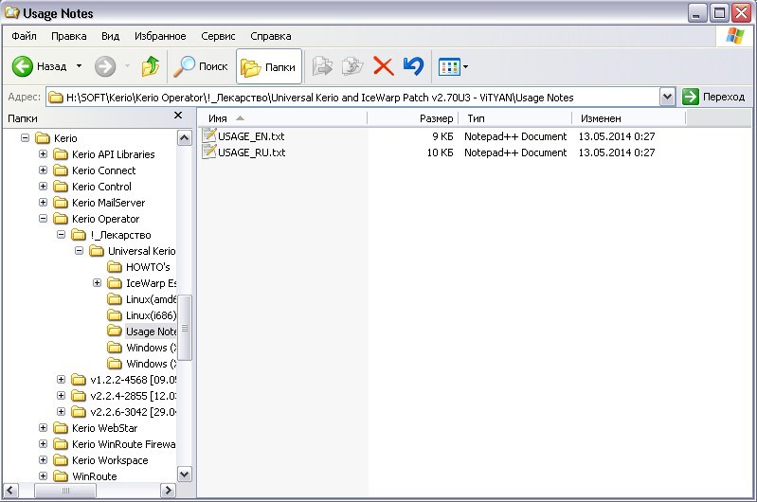Close the Папки folders pane
This screenshot has width=757, height=502.
click(x=178, y=116)
